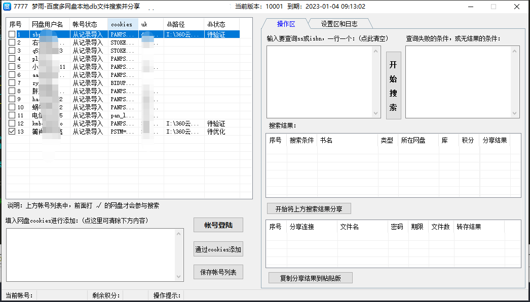Click 开始将上方搜索结果分享 button
This screenshot has width=530, height=302.
click(x=309, y=209)
